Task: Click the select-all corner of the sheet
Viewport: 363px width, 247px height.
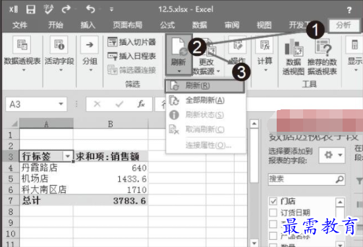Action: pos(14,124)
